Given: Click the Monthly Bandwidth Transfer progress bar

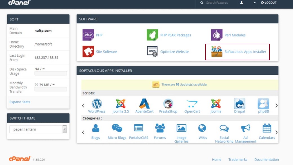Looking at the screenshot, I should 51,89.
